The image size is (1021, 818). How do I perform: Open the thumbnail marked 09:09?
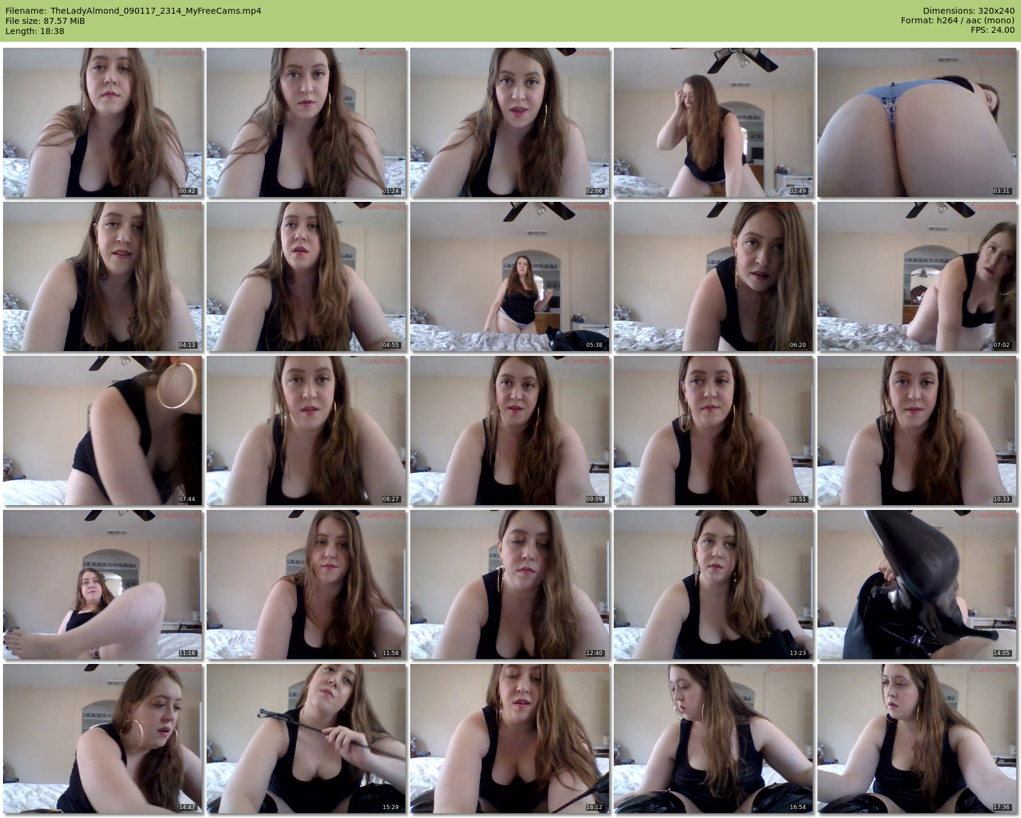(510, 430)
